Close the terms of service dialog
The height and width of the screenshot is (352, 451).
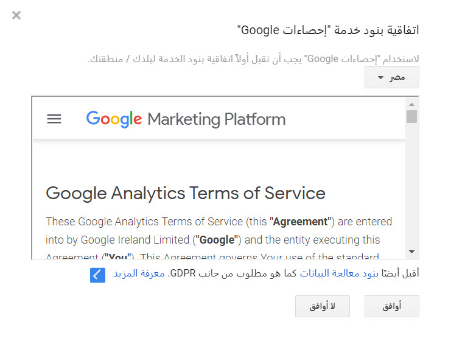(16, 15)
